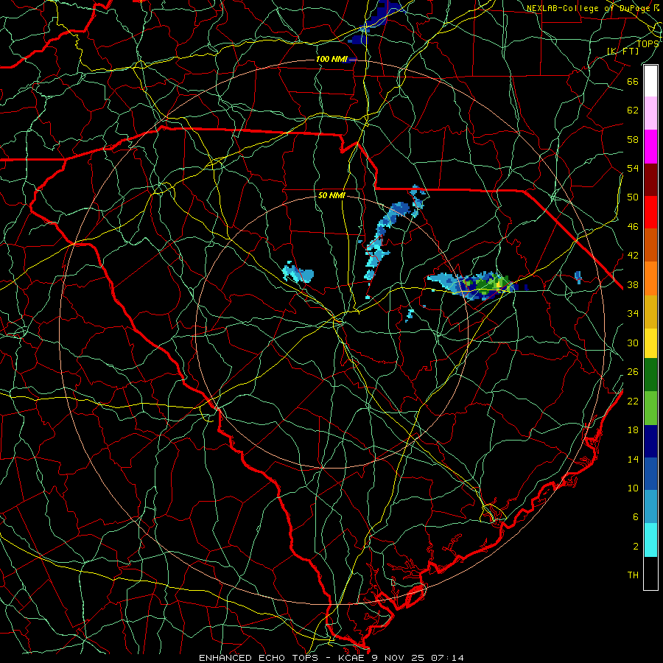Click the cyan 6 kft legend swatch
Image resolution: width=663 pixels, height=663 pixels.
click(650, 540)
